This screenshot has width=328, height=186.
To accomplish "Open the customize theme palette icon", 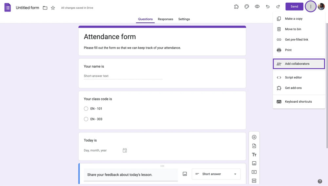I will coord(247,7).
